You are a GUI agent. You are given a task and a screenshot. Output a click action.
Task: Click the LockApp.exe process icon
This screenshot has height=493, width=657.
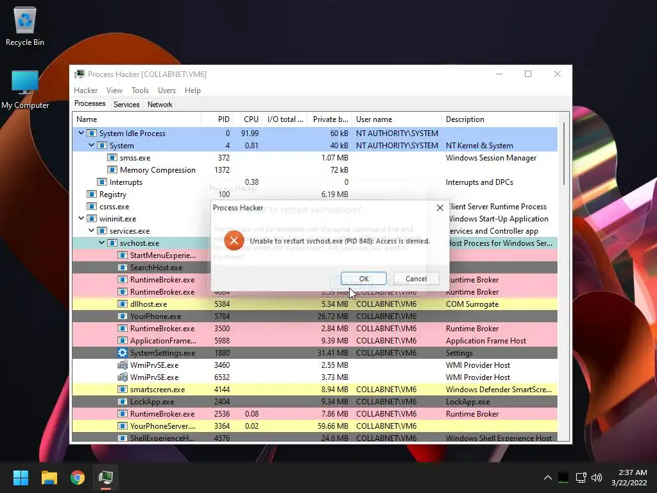point(123,401)
